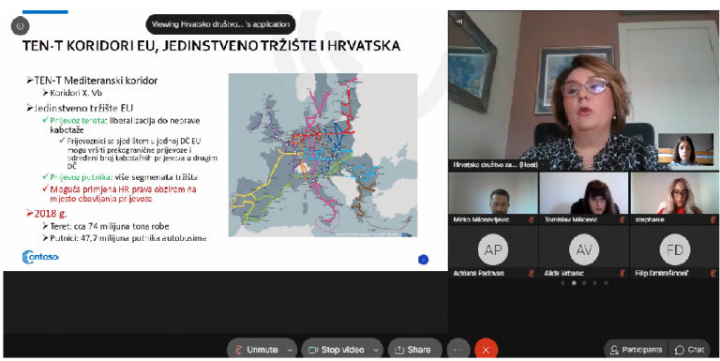Screen dimensions: 720x361
Task: Open the Chat panel
Action: (x=690, y=350)
